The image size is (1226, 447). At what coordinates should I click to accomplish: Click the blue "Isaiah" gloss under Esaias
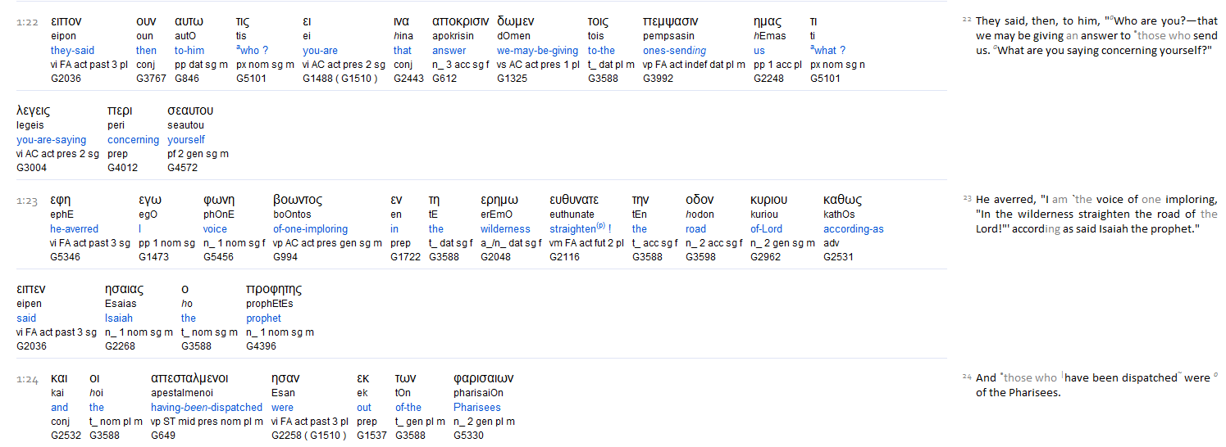click(x=119, y=318)
